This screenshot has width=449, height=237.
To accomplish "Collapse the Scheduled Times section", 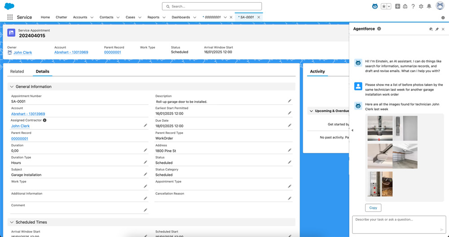I will pos(12,222).
